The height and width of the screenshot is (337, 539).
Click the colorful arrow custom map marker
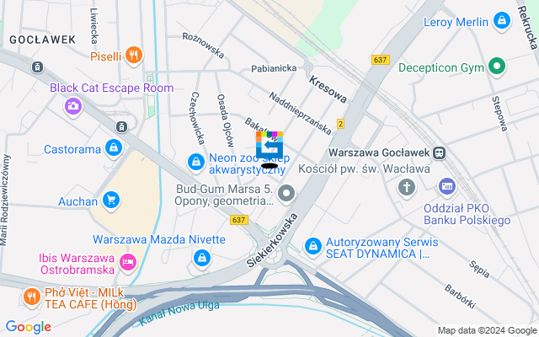coord(269,145)
